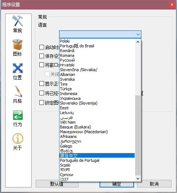
Task: Pick the Thai (ไทย) language entry
Action: click(x=97, y=84)
